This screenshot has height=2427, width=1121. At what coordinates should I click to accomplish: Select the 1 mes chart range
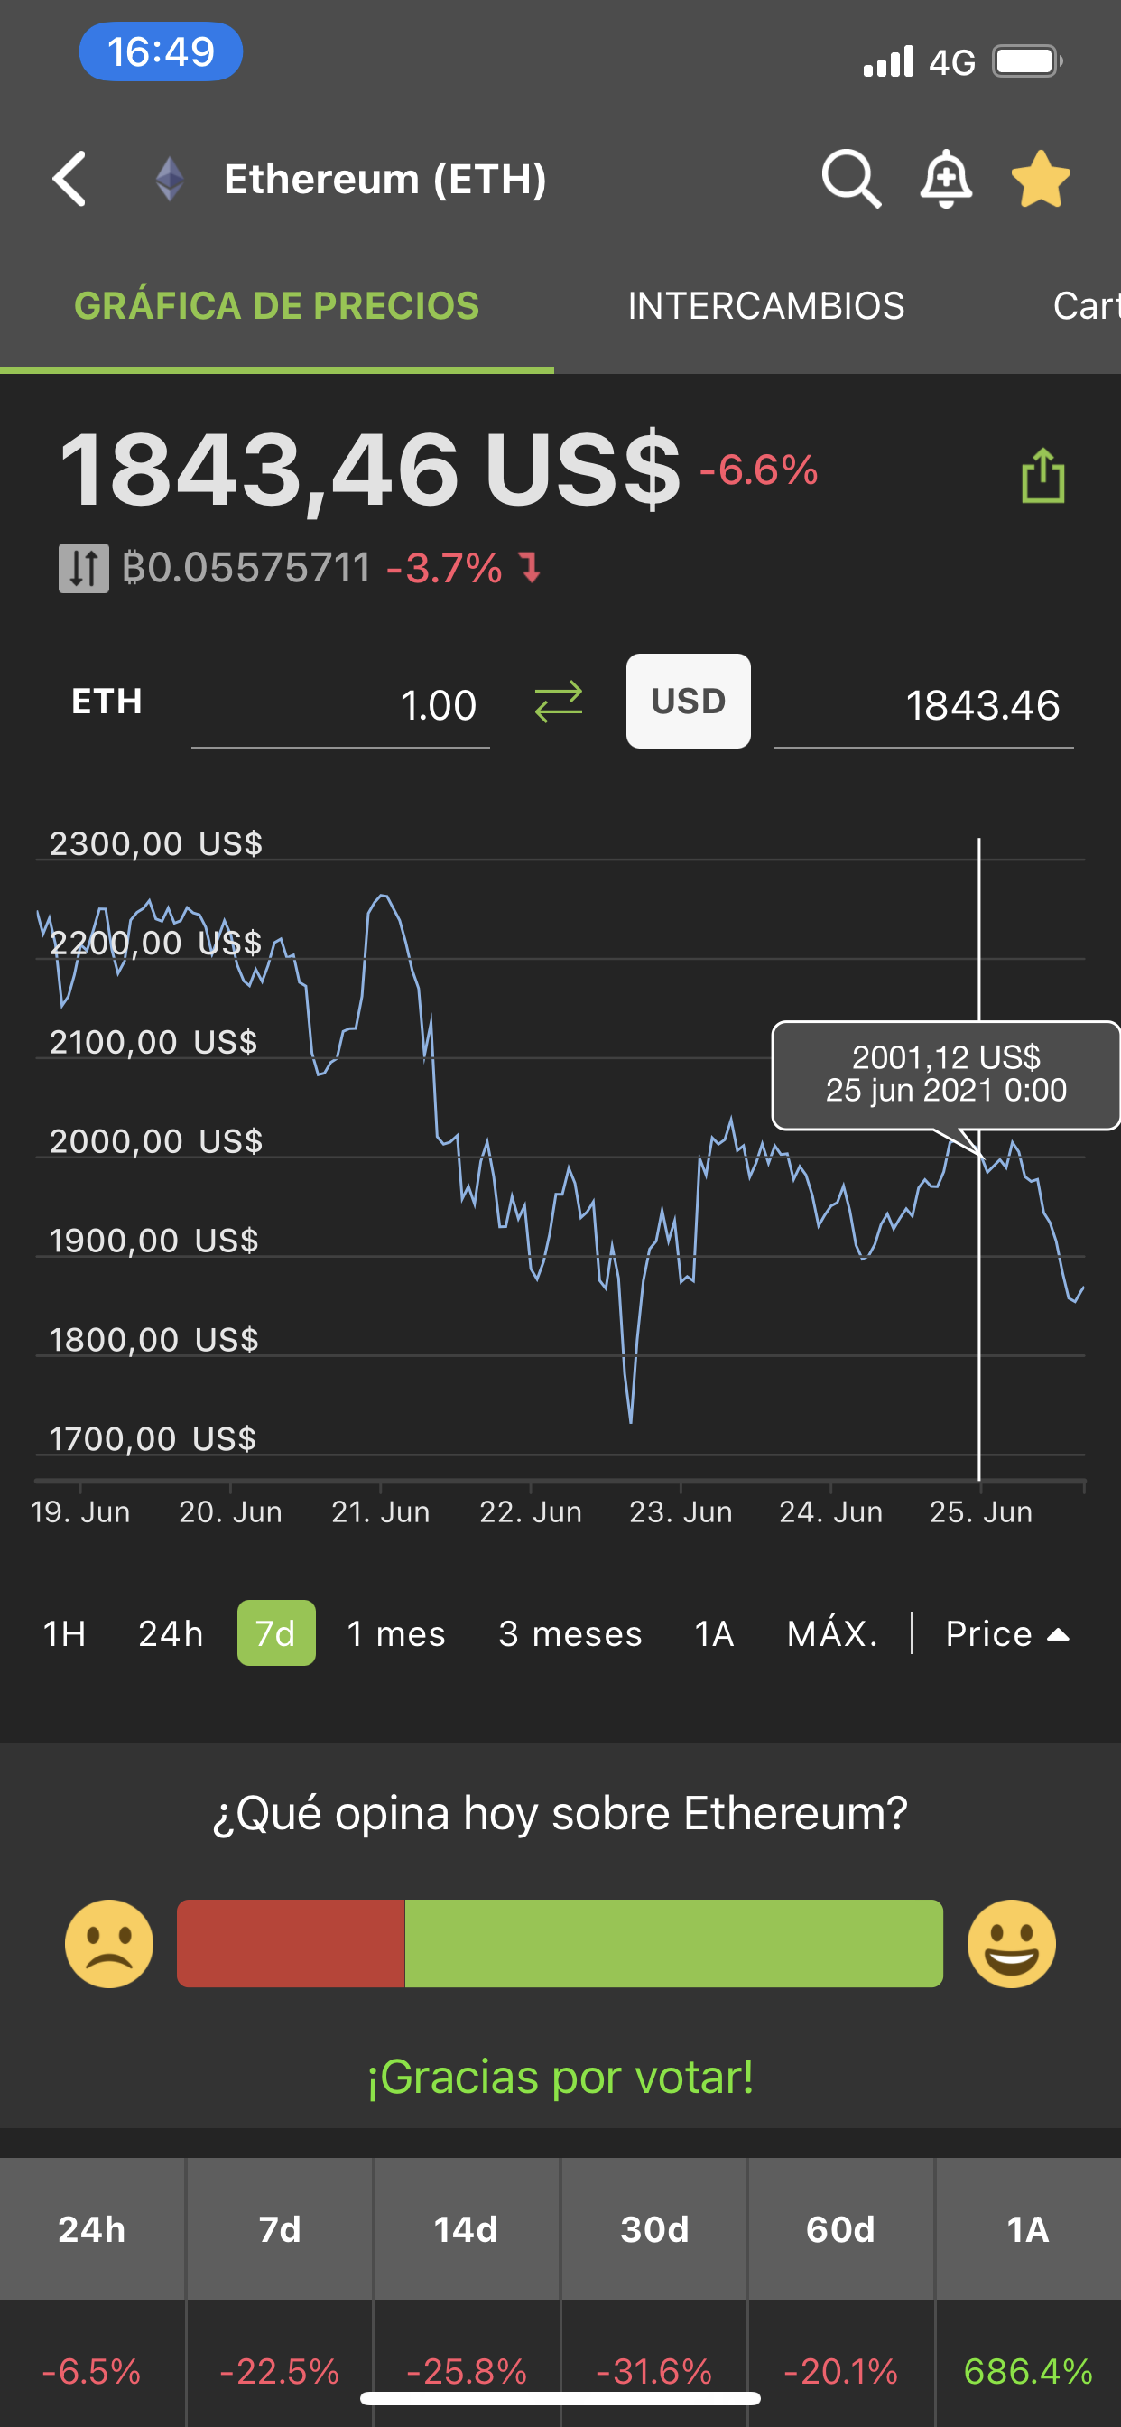[396, 1633]
